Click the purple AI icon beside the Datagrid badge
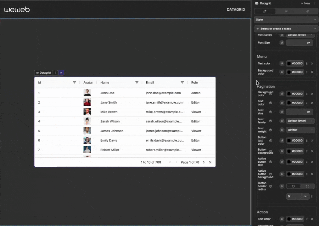319x226 pixels. point(61,73)
